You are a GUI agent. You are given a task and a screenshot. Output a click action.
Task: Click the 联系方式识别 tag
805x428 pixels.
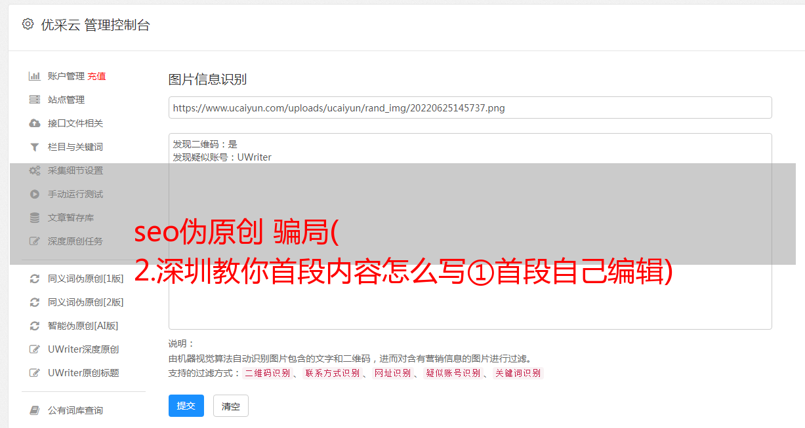(x=333, y=373)
